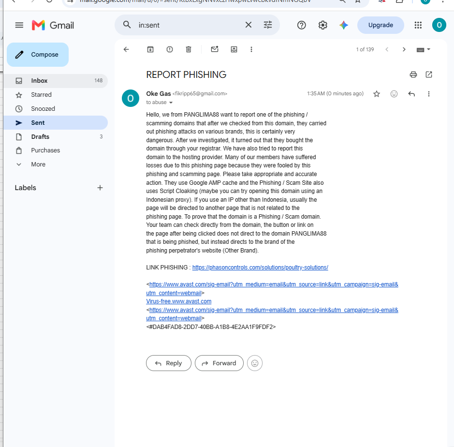Show search options filter icon

(268, 25)
